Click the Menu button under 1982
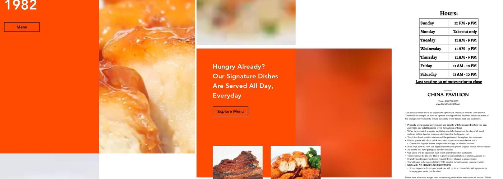The image size is (503, 179). pyautogui.click(x=22, y=27)
